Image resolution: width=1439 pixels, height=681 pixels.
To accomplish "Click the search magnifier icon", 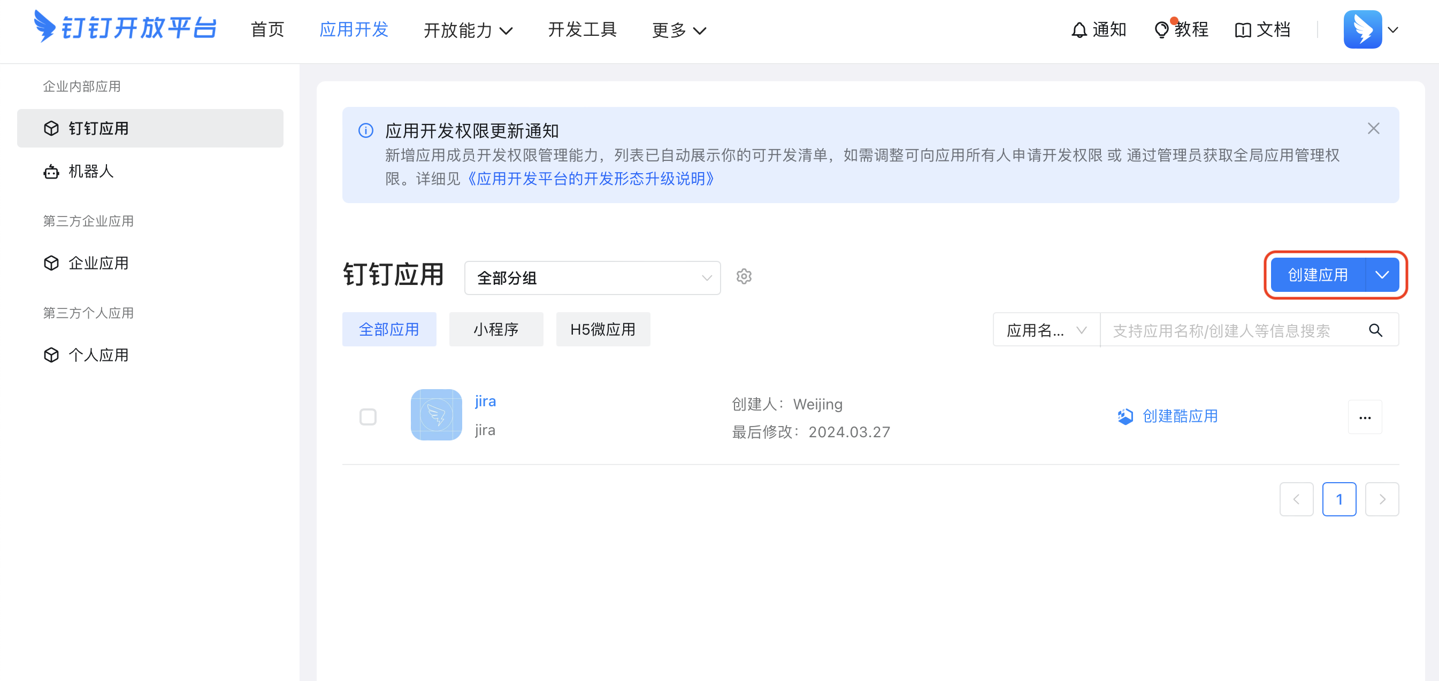I will click(1375, 330).
